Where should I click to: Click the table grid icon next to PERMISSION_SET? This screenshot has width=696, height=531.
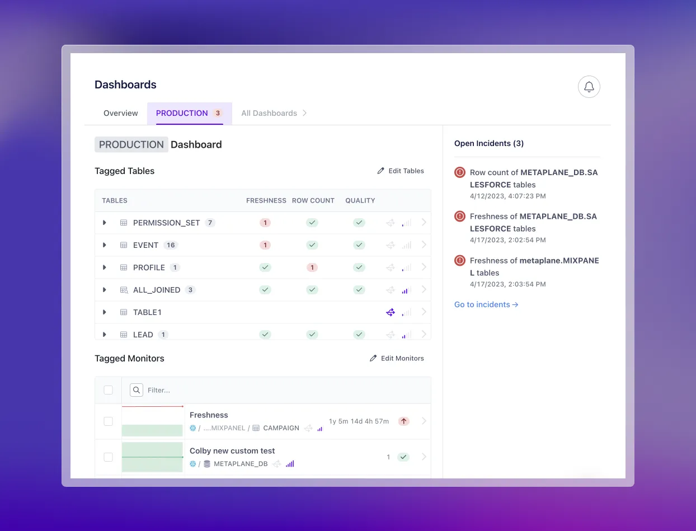tap(123, 222)
